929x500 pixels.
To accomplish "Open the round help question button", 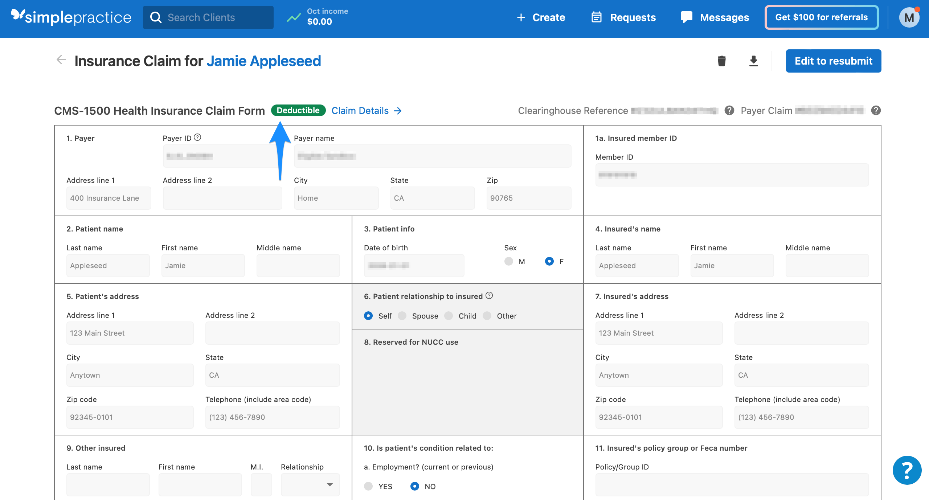I will [x=907, y=470].
